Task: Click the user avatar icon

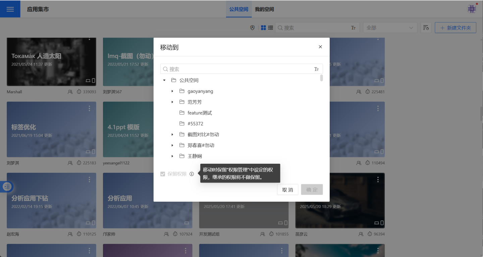Action: (x=472, y=9)
